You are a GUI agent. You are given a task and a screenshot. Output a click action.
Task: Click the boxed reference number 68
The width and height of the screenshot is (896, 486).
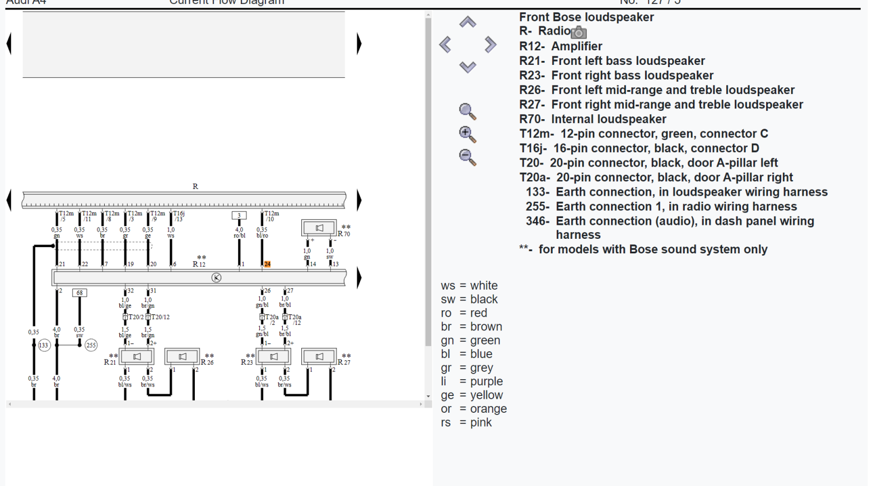pyautogui.click(x=80, y=292)
